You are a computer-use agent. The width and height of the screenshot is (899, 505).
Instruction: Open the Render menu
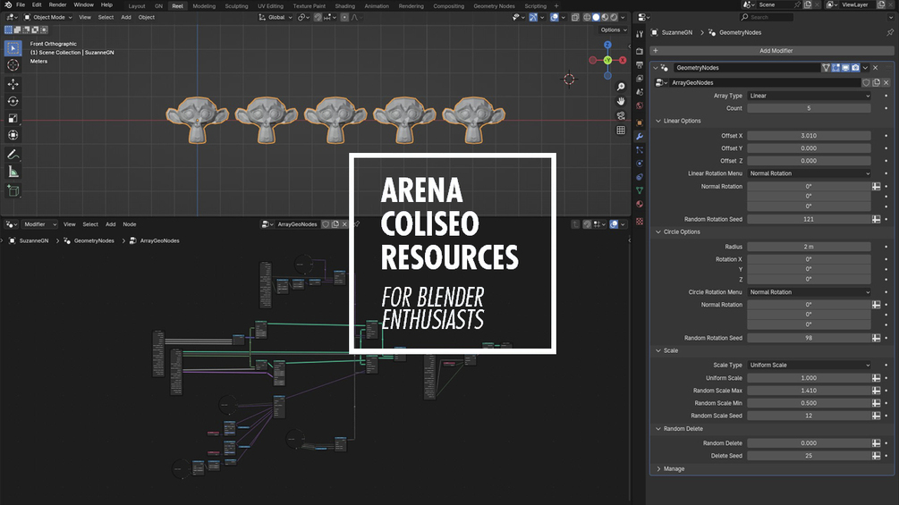[x=57, y=4]
